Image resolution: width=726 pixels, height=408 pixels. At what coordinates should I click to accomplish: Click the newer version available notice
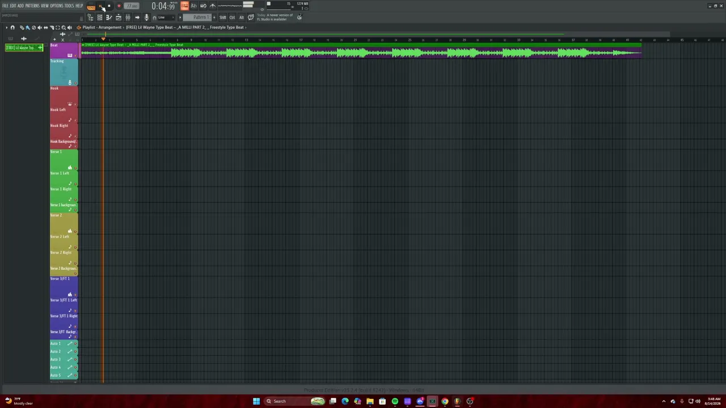click(275, 17)
